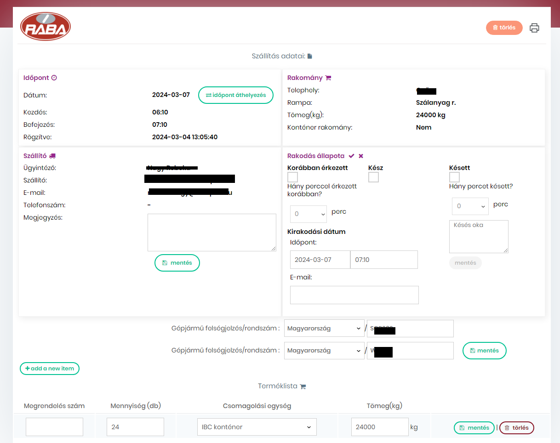Click the printer icon
The width and height of the screenshot is (560, 443).
point(534,28)
